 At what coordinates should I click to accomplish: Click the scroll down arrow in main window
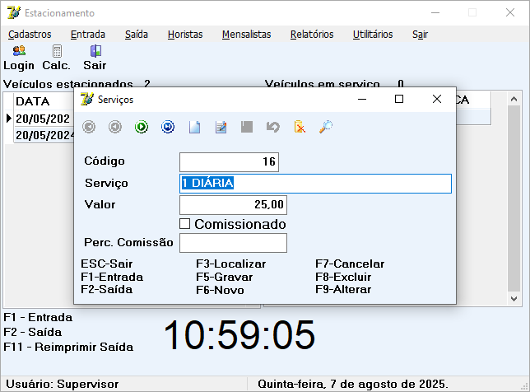click(x=514, y=299)
